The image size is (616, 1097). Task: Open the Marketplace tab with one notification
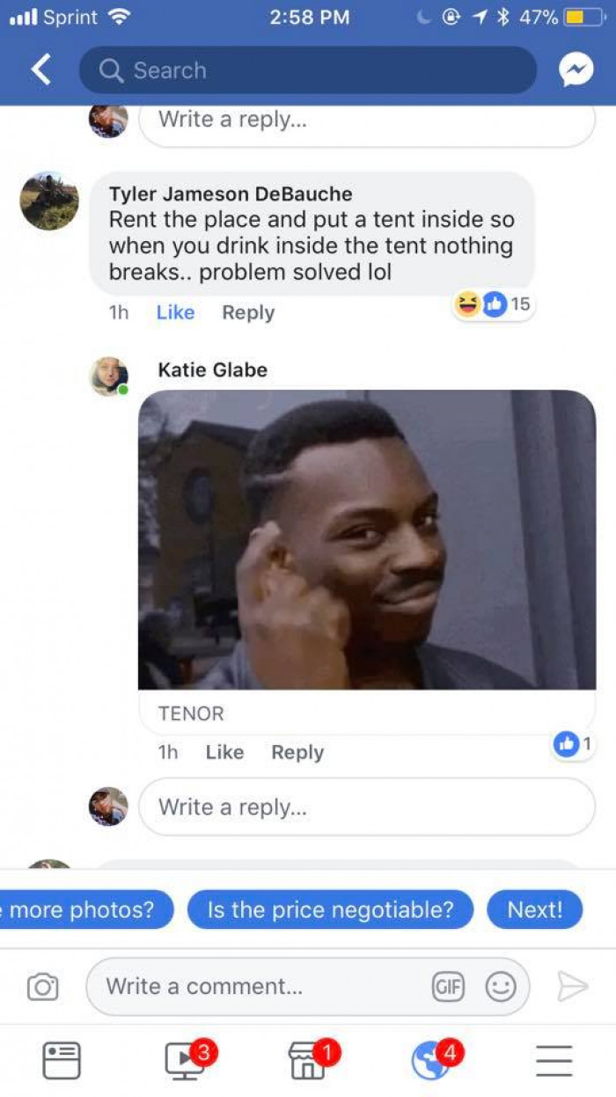310,1060
